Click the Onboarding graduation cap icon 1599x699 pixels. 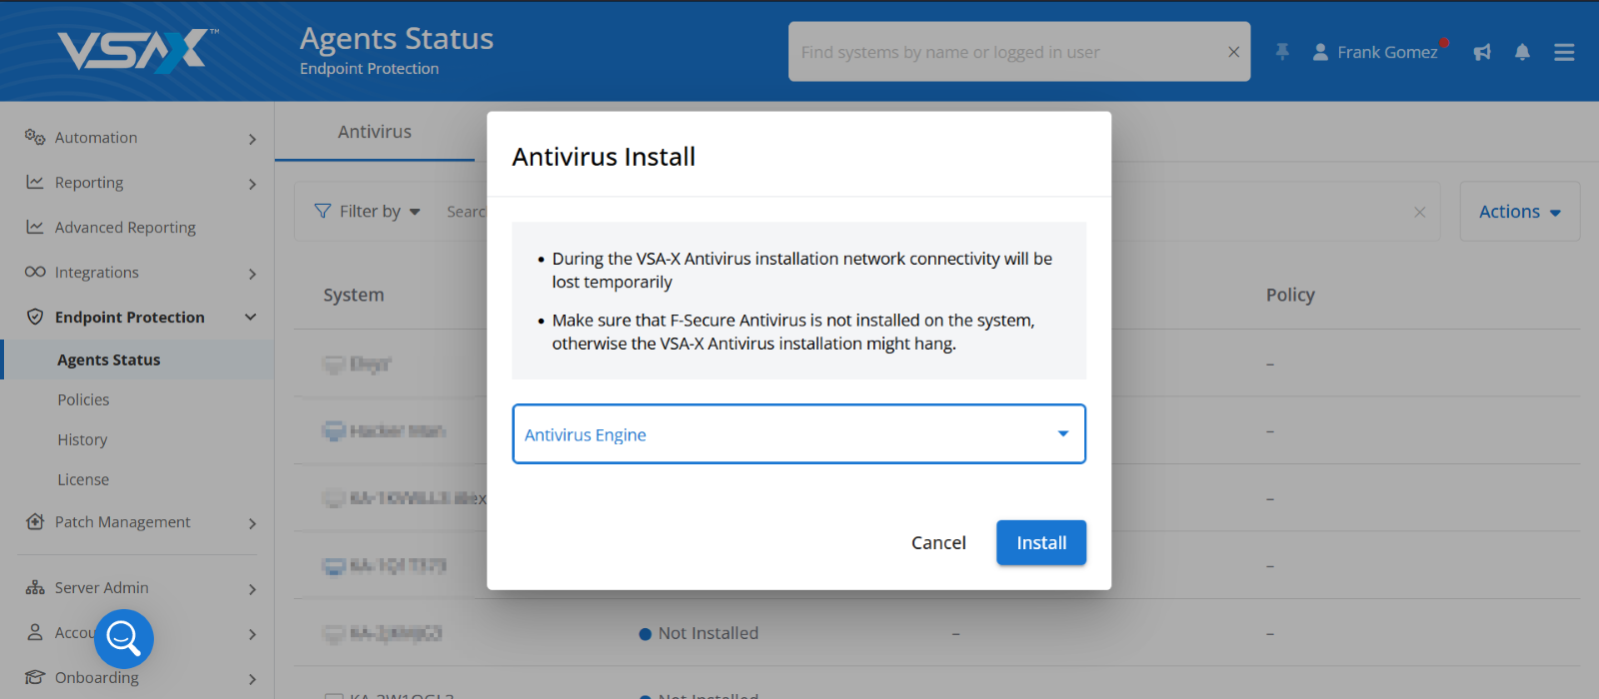coord(35,677)
